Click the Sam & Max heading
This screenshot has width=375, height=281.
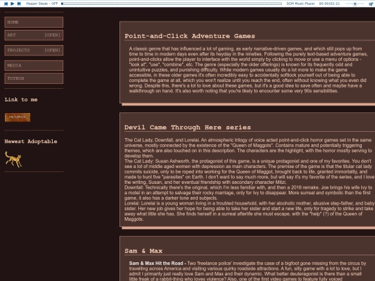(x=143, y=251)
